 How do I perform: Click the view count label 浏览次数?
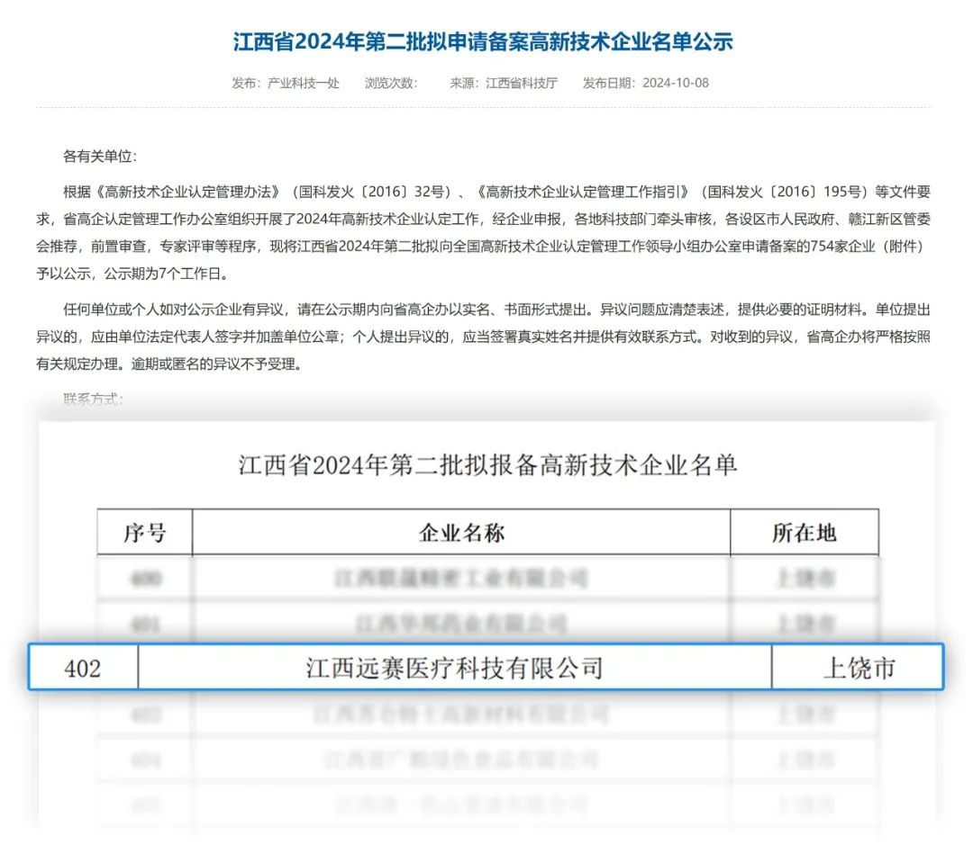point(391,83)
